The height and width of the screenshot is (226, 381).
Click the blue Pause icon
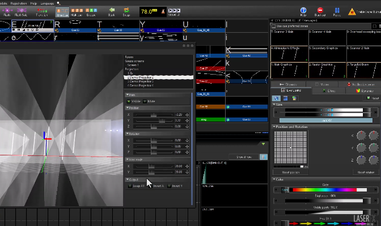(x=337, y=10)
